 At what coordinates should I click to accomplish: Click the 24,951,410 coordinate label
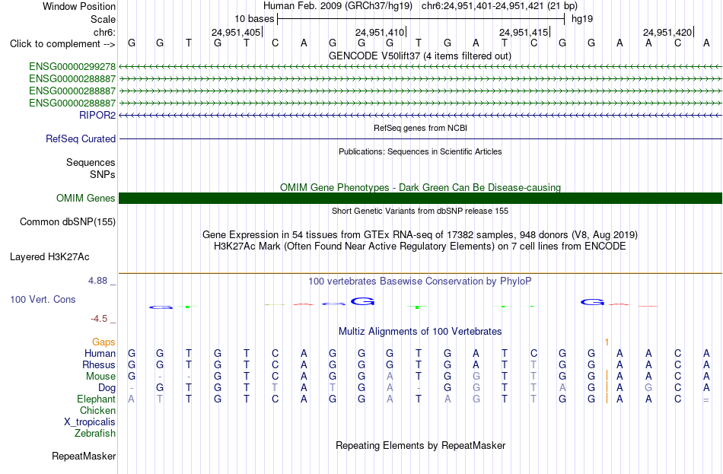point(380,32)
